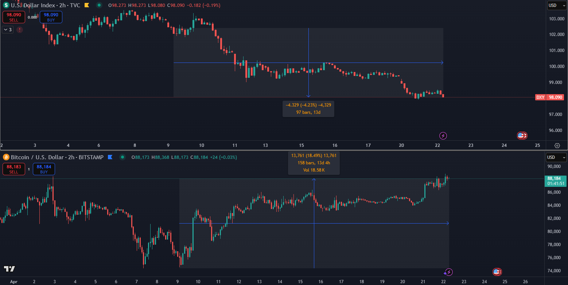Open the red exclamation warning on DXY chart

tap(19, 30)
